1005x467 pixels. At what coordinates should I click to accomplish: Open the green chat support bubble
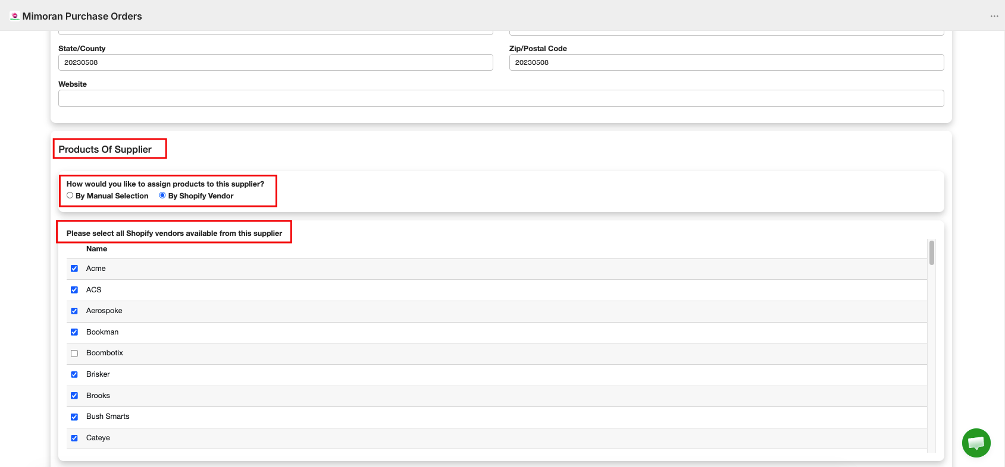(976, 443)
